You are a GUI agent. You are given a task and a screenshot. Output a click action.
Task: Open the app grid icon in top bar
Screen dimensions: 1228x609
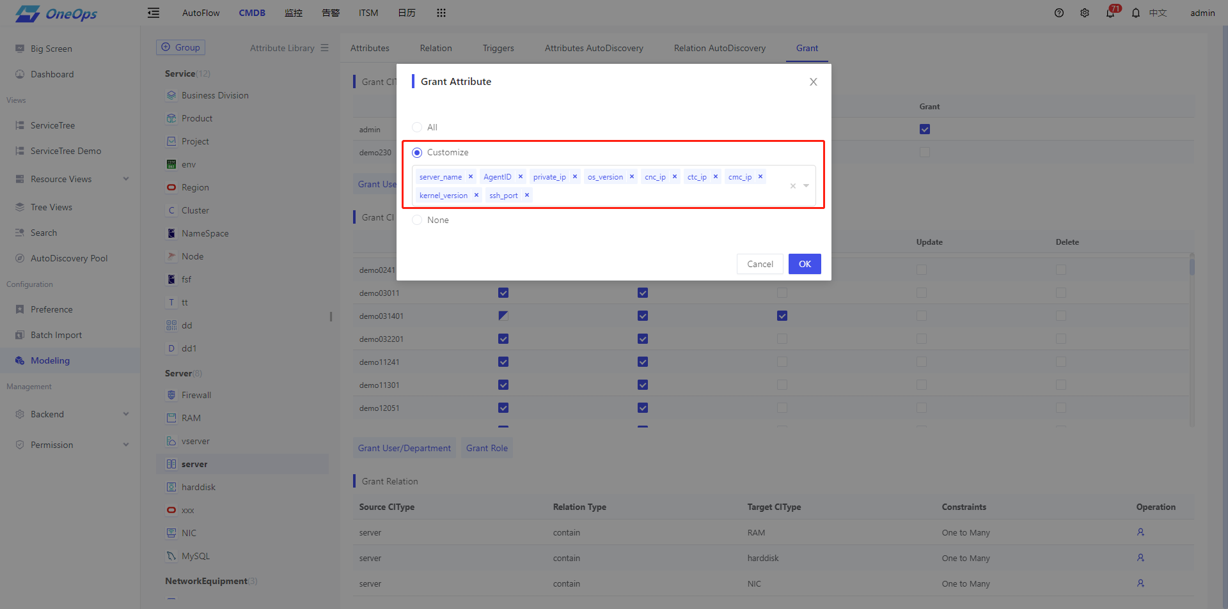coord(441,13)
